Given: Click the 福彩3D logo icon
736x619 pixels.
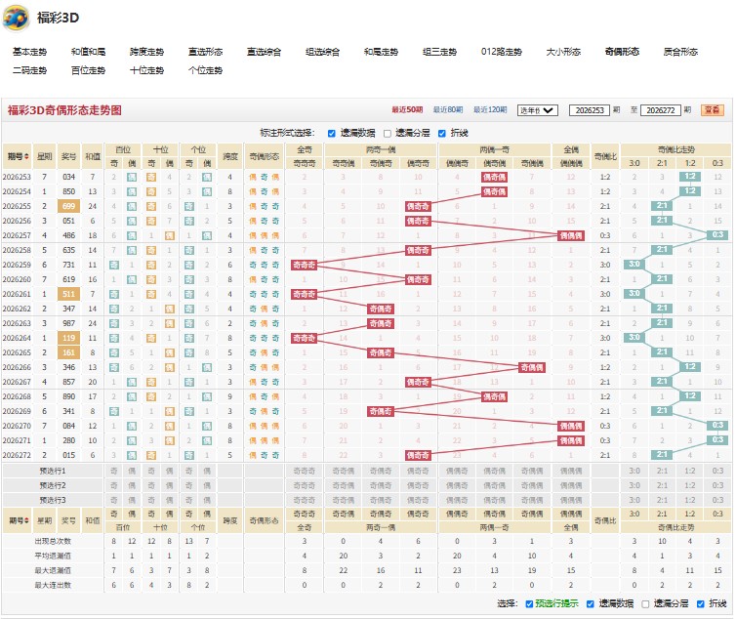Looking at the screenshot, I should pos(16,19).
